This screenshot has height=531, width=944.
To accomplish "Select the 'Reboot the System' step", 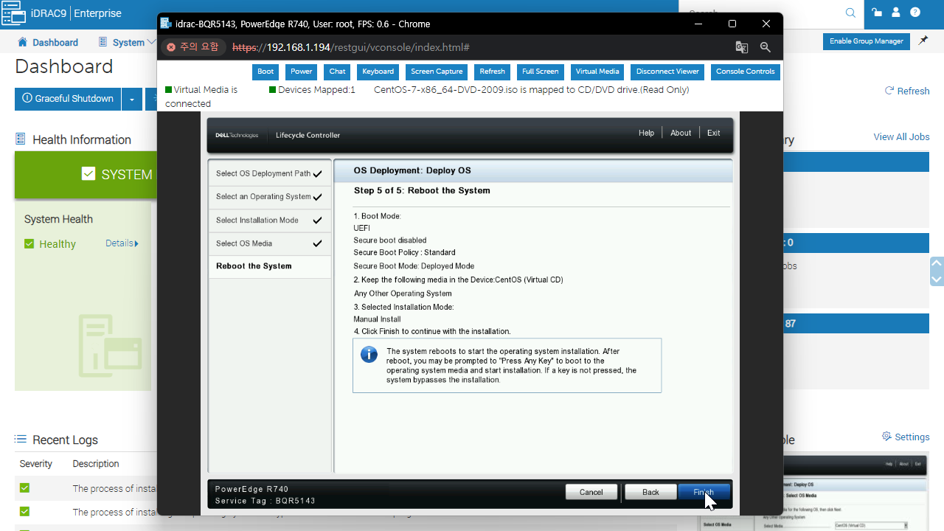I will [269, 266].
